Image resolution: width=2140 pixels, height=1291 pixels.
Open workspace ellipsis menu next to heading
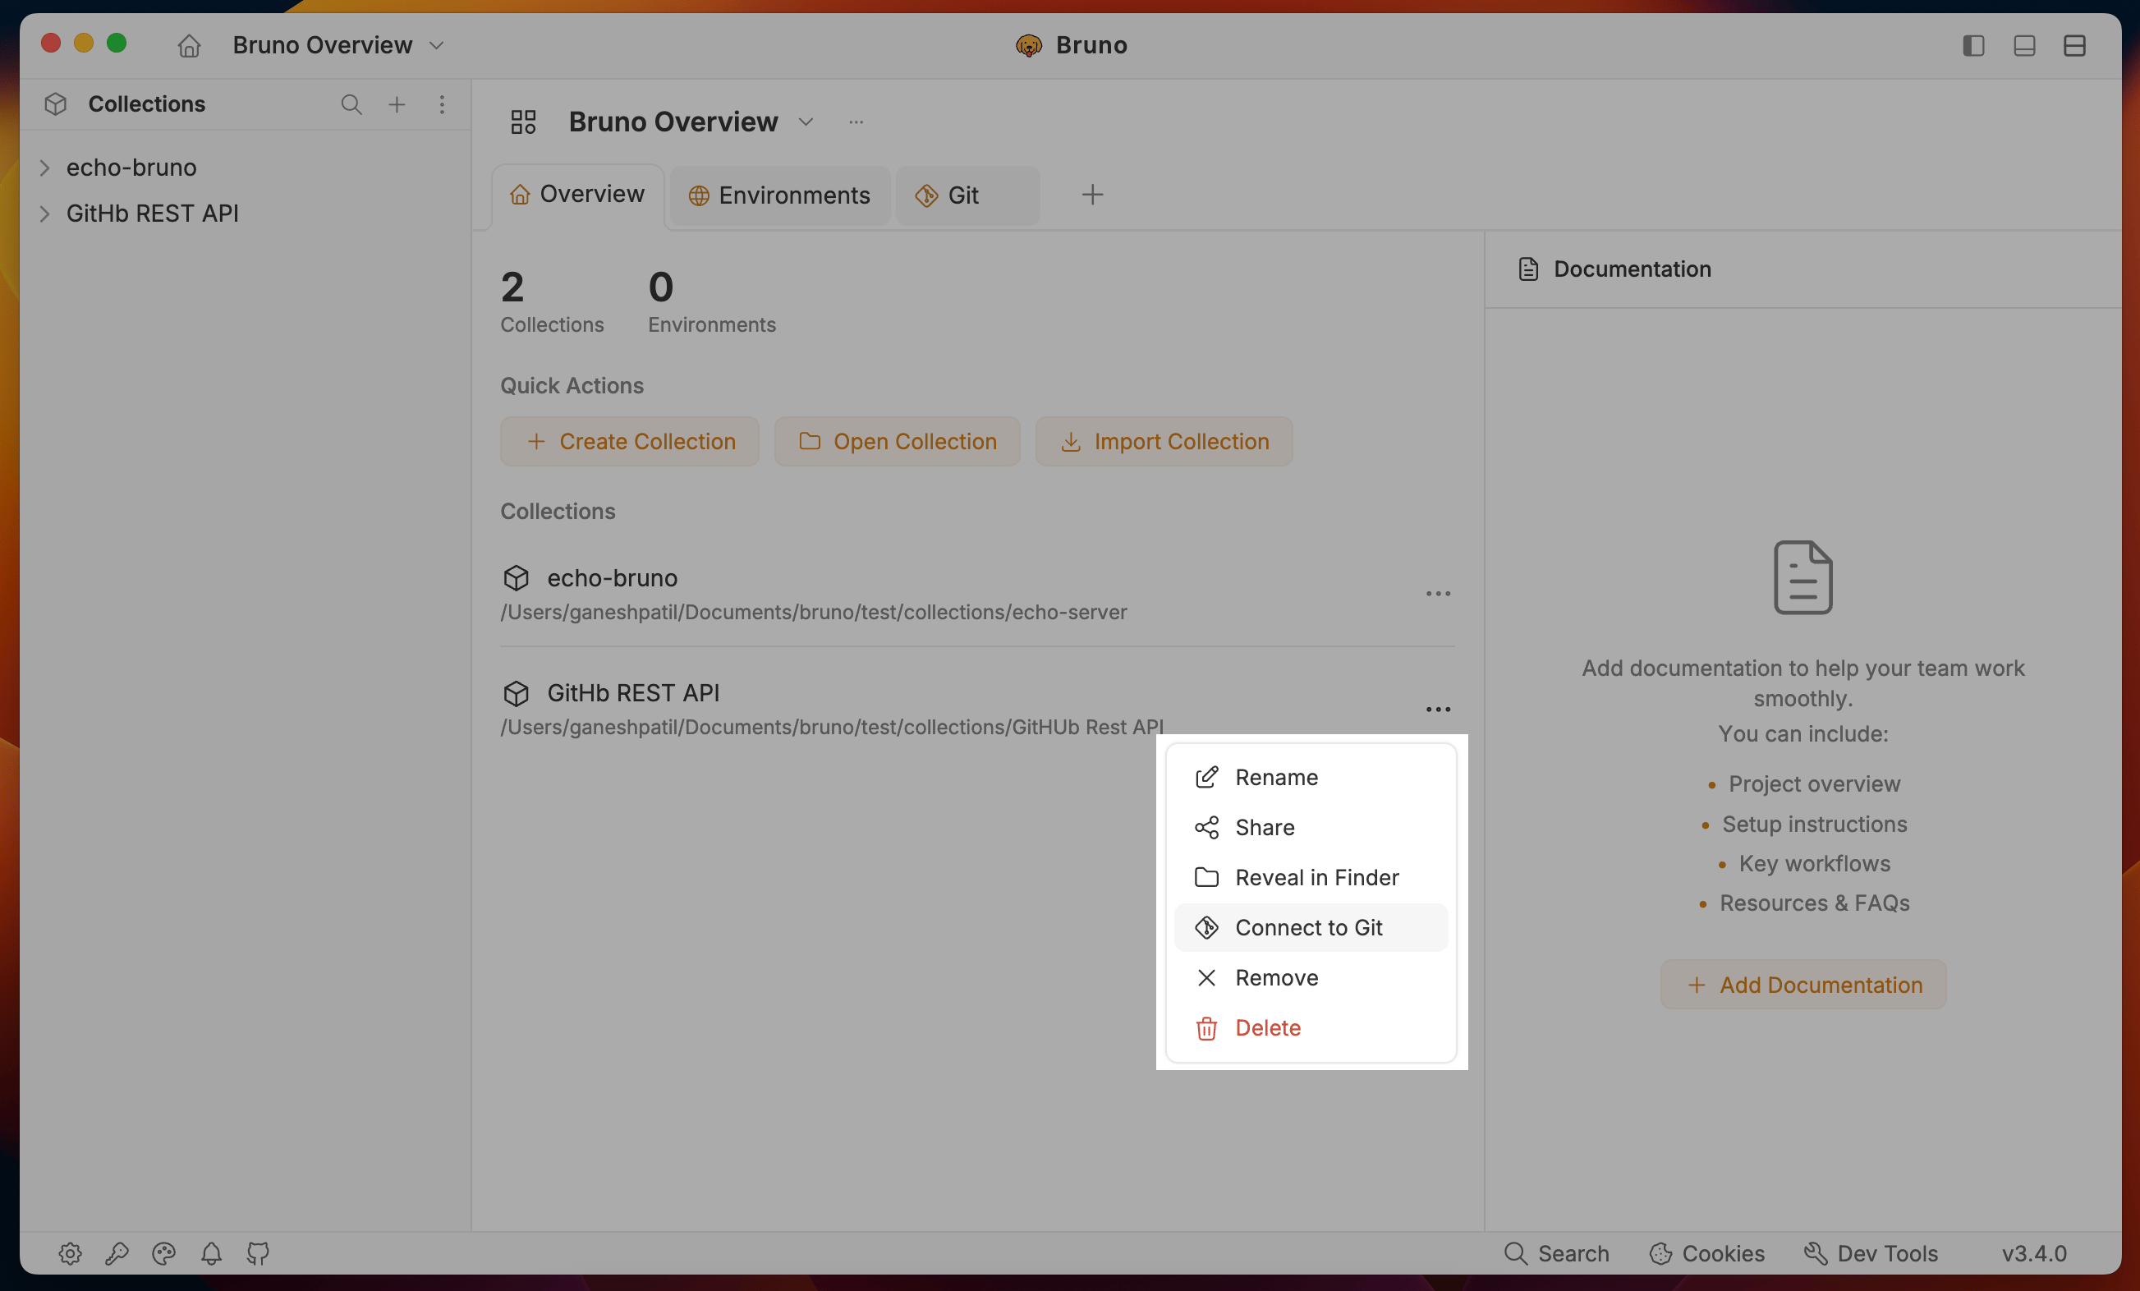point(856,122)
